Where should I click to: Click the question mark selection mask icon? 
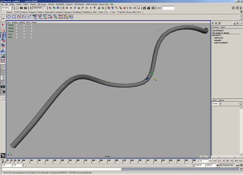tap(95, 8)
